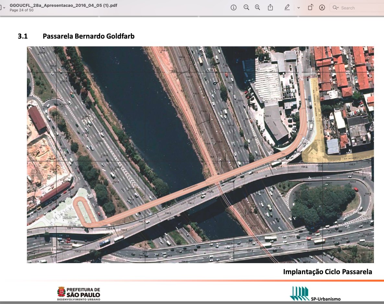Open the document info inspector

point(233,8)
